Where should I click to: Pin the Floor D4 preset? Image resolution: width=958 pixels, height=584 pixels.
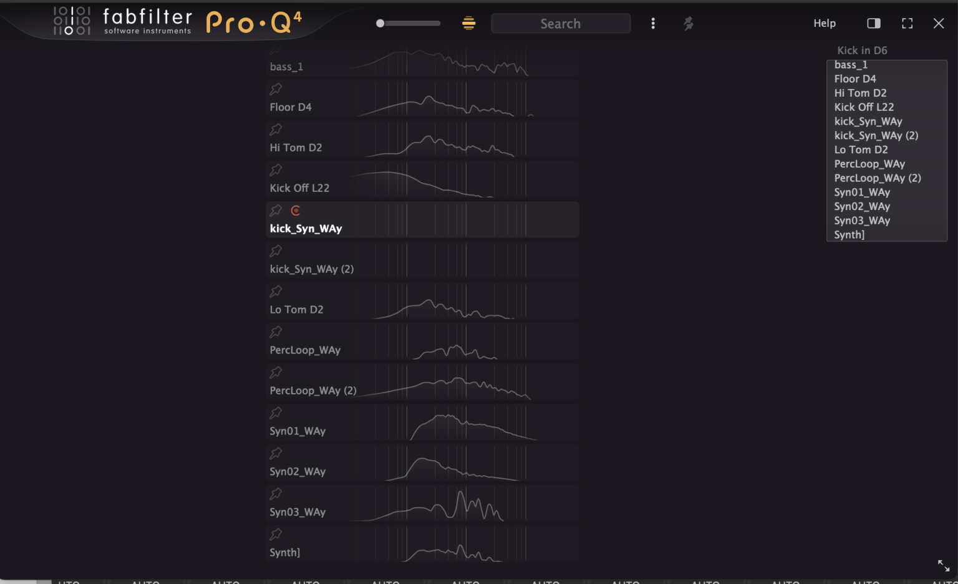coord(276,89)
